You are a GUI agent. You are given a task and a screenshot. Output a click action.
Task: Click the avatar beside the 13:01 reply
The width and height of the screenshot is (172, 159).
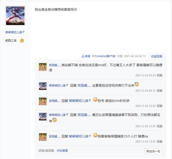pos(43,137)
